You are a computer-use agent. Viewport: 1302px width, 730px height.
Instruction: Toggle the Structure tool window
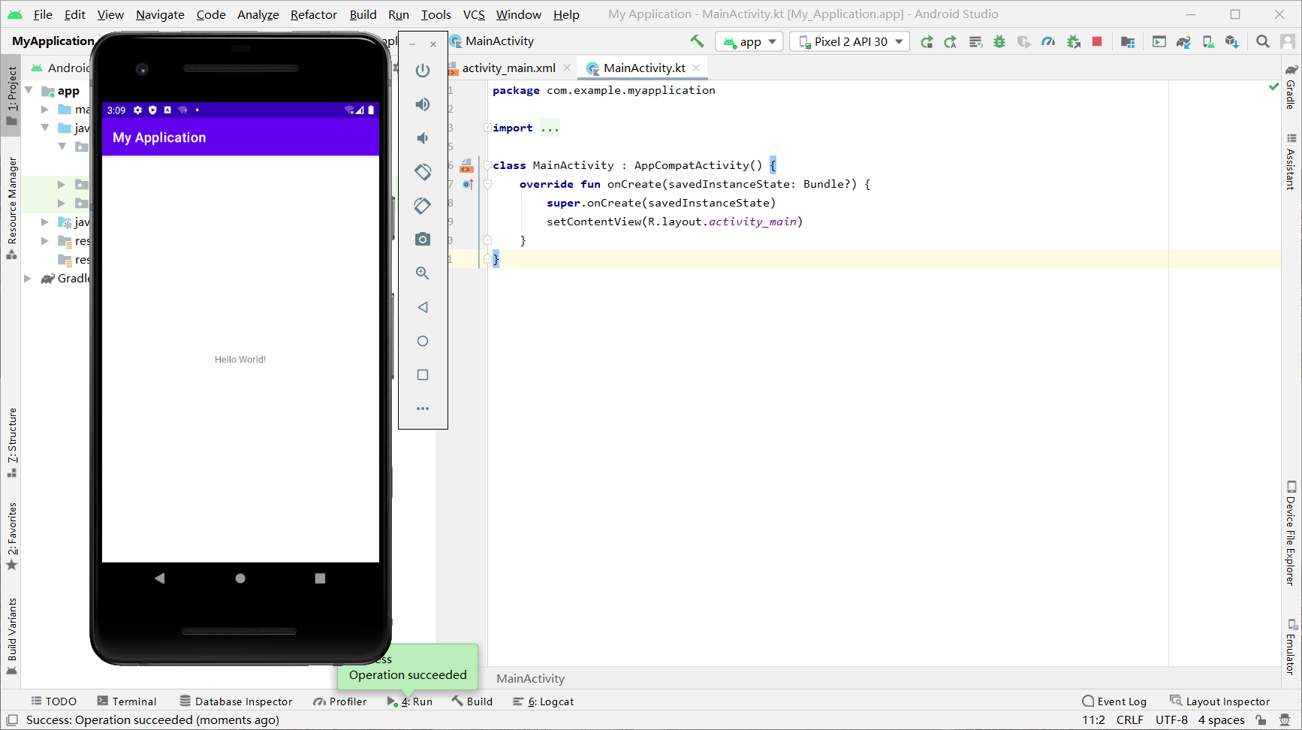[x=11, y=442]
